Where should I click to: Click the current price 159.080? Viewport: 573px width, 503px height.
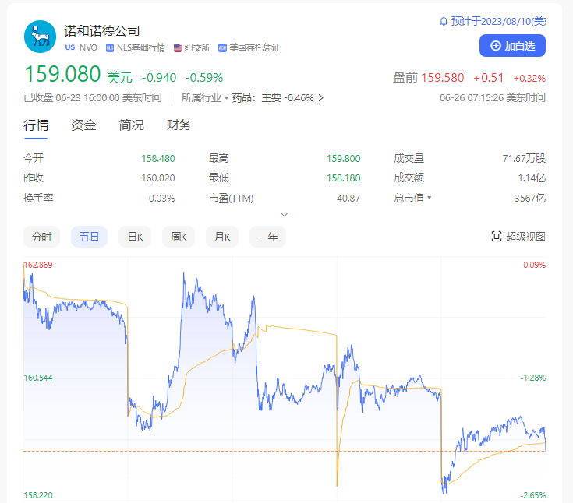click(x=62, y=74)
